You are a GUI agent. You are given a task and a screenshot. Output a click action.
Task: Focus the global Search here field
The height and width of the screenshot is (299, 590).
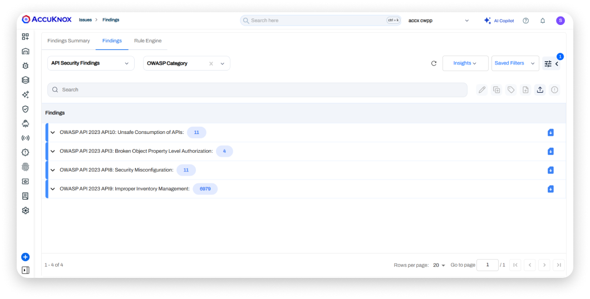[321, 20]
